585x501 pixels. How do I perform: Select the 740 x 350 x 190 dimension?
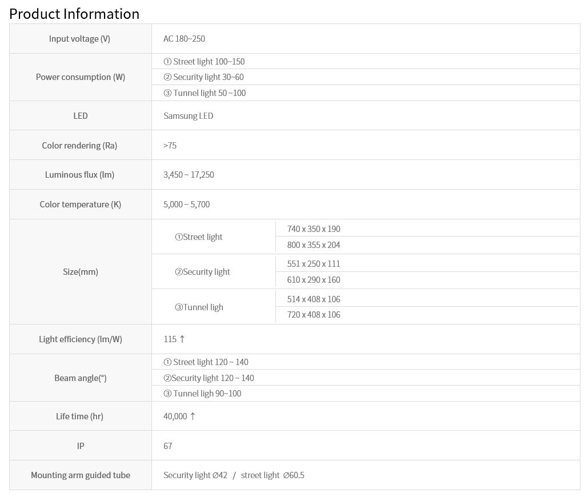click(x=314, y=229)
